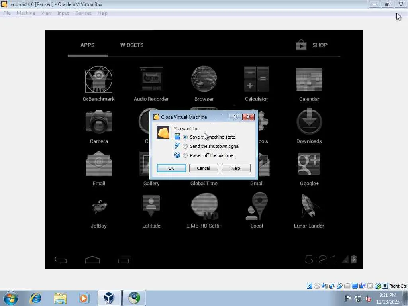Click the Right Ctrl host key label

pos(398,286)
